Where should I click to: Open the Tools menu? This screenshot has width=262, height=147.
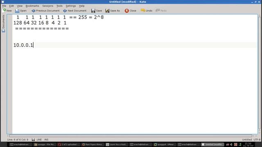pyautogui.click(x=59, y=6)
